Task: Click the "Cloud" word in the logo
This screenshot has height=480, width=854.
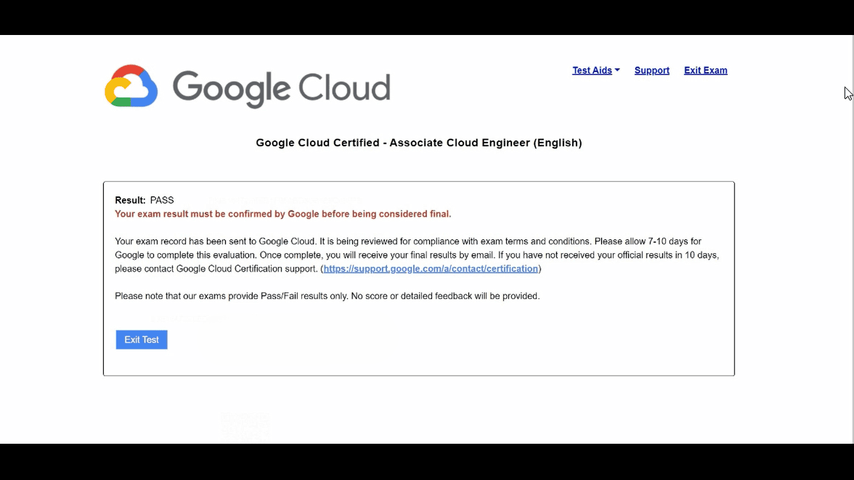Action: click(x=344, y=87)
